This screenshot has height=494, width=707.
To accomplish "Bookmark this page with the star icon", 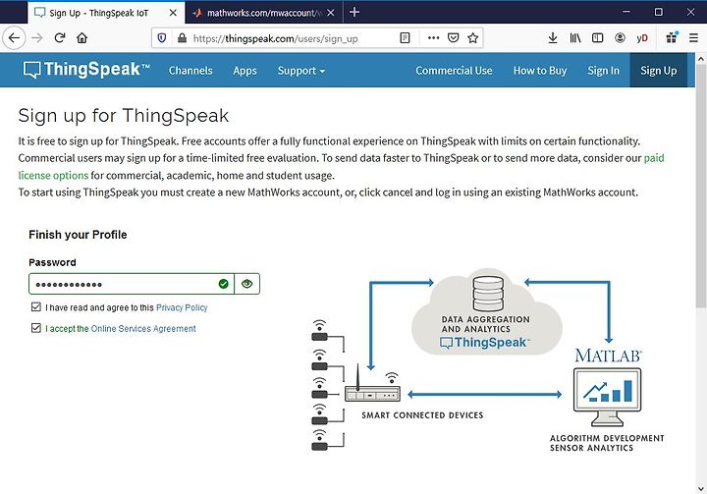I will 472,38.
